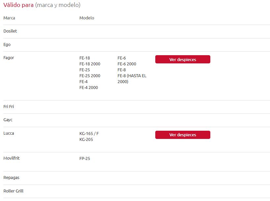
Task: Select the Movilfrit brand entry
Action: 12,158
